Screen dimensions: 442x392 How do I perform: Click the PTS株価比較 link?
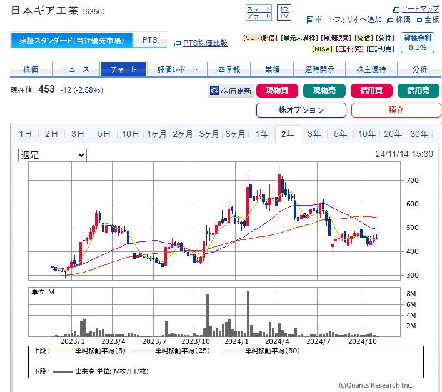click(x=205, y=43)
